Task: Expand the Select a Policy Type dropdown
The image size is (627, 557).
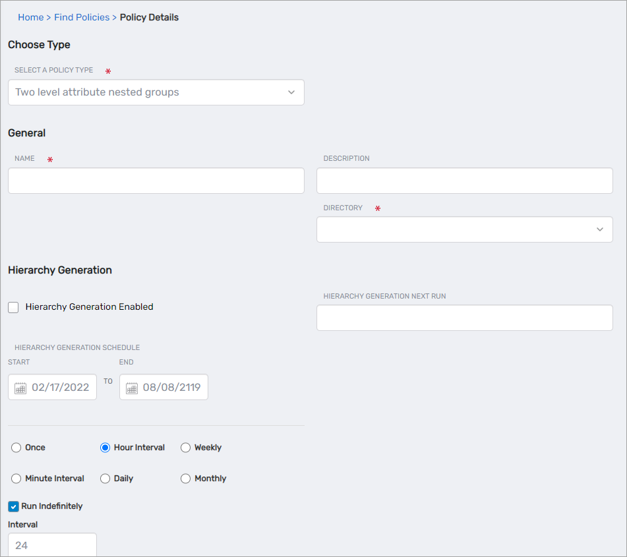Action: pyautogui.click(x=156, y=93)
